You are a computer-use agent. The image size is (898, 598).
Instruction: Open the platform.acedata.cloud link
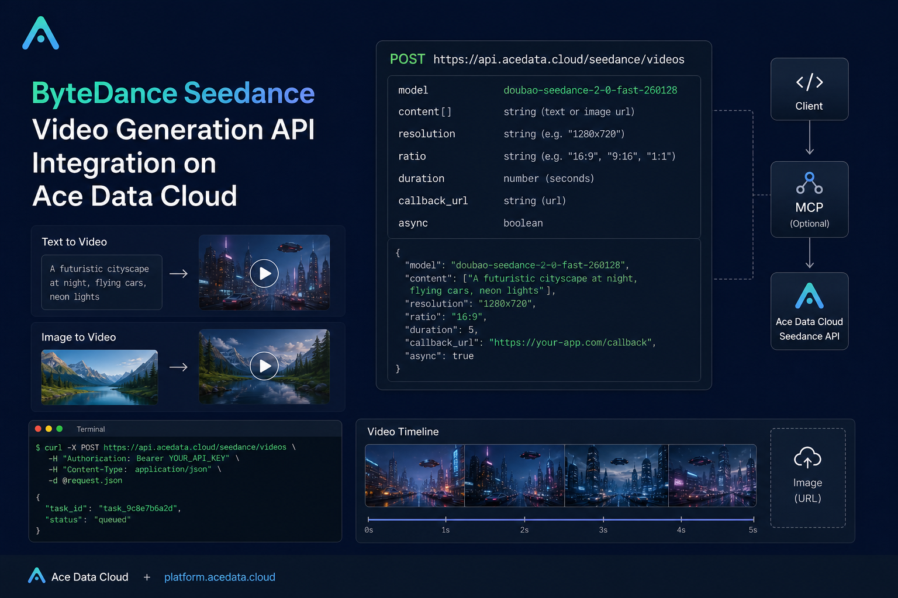[x=220, y=577]
